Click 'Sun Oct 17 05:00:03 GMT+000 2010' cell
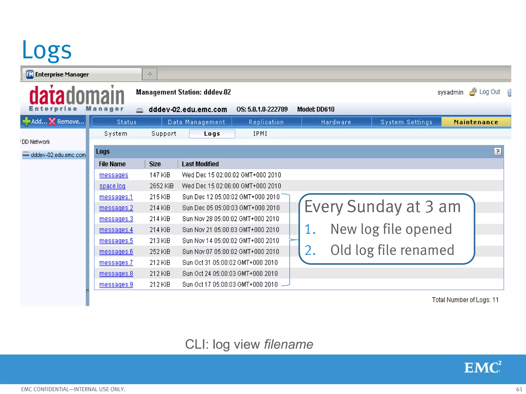 [230, 285]
